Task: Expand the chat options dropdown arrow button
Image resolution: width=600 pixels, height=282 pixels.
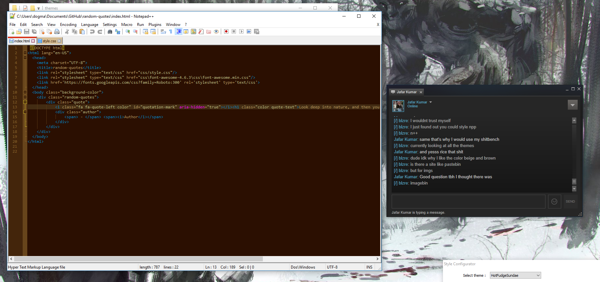Action: point(572,105)
